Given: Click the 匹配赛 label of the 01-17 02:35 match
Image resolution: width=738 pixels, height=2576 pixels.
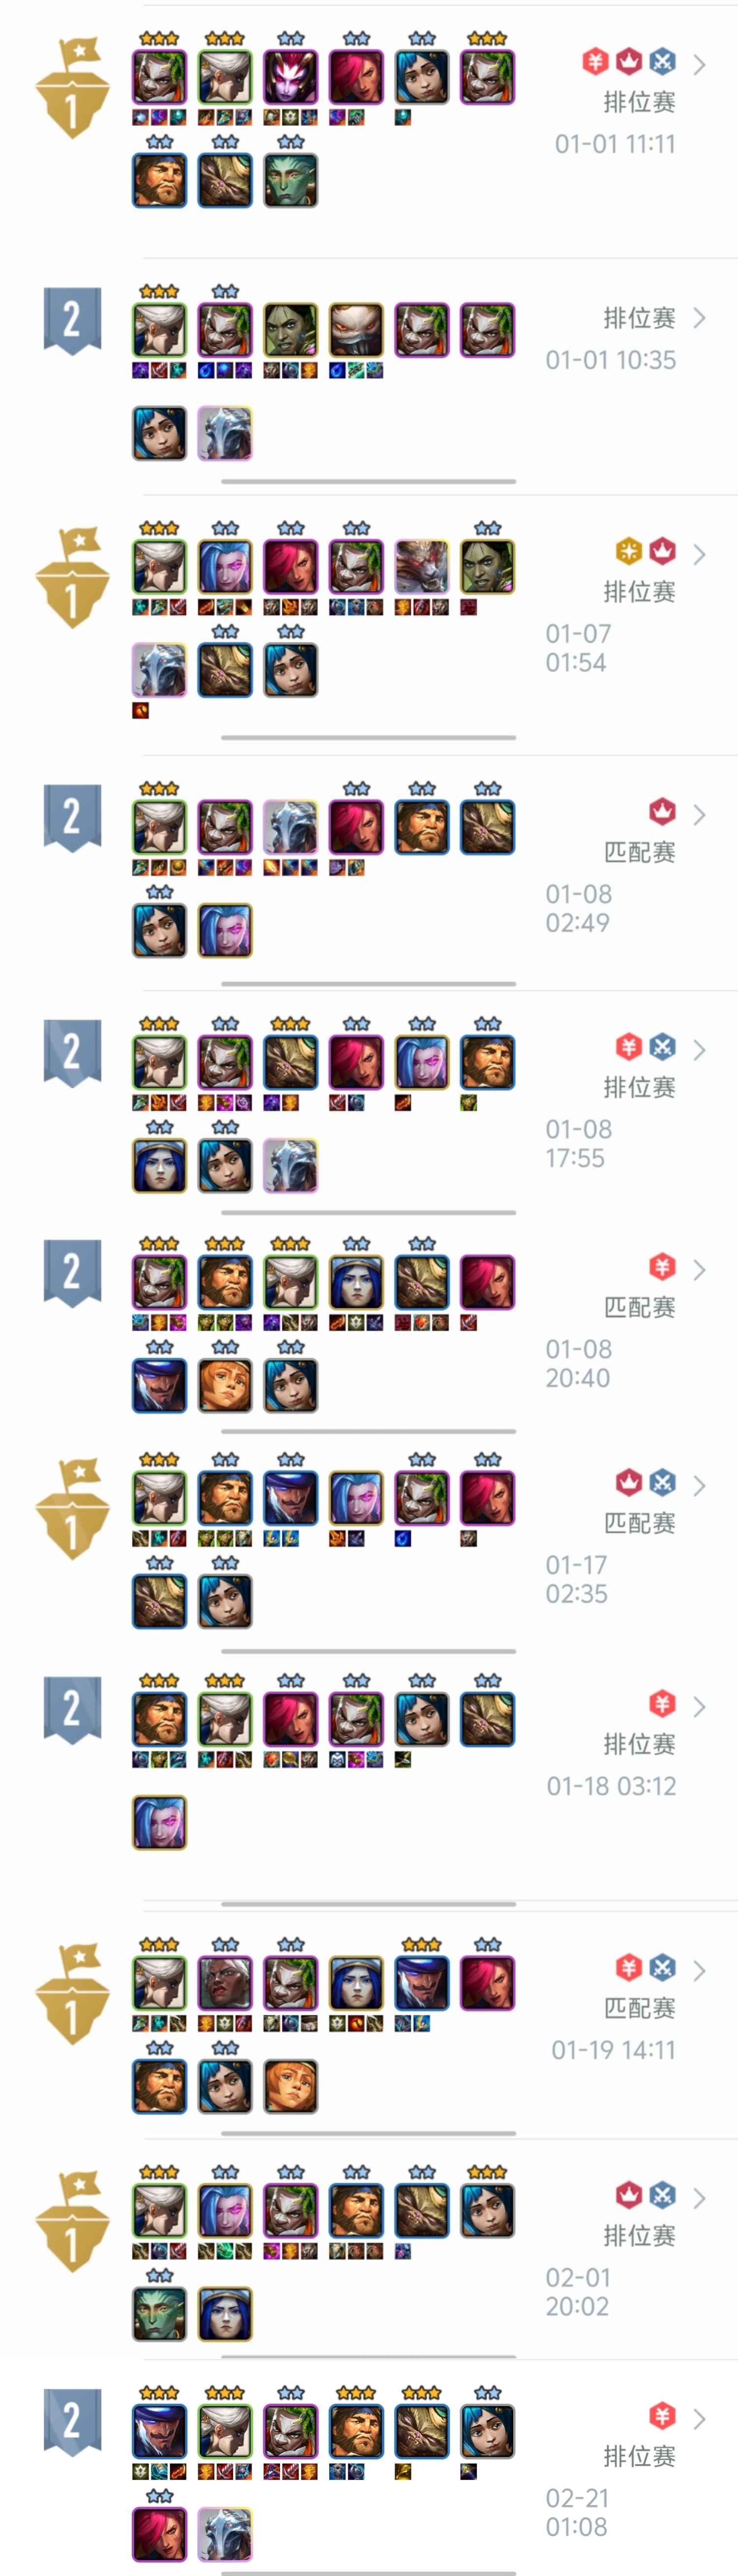Looking at the screenshot, I should pyautogui.click(x=640, y=1523).
